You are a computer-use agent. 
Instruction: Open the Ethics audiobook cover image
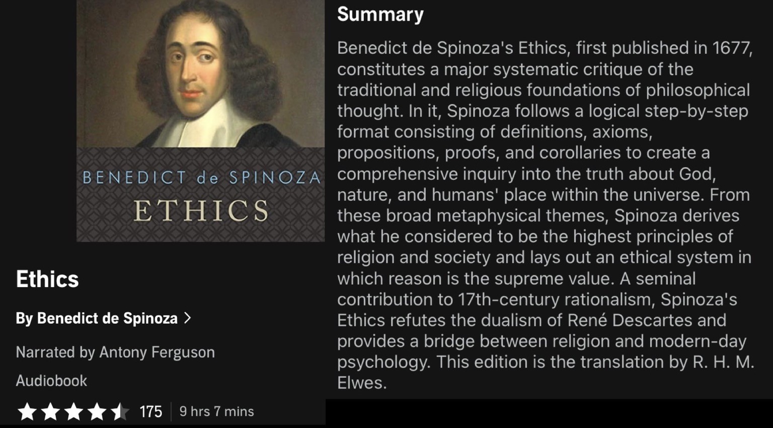point(200,121)
